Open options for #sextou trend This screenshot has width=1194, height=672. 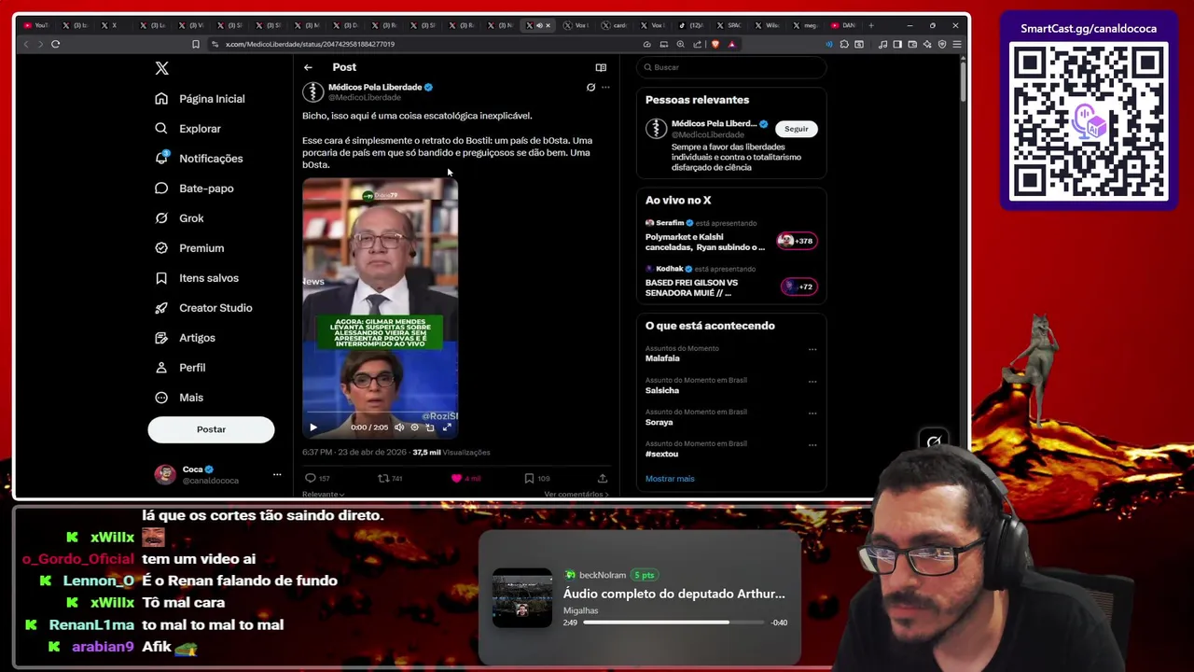click(x=812, y=444)
